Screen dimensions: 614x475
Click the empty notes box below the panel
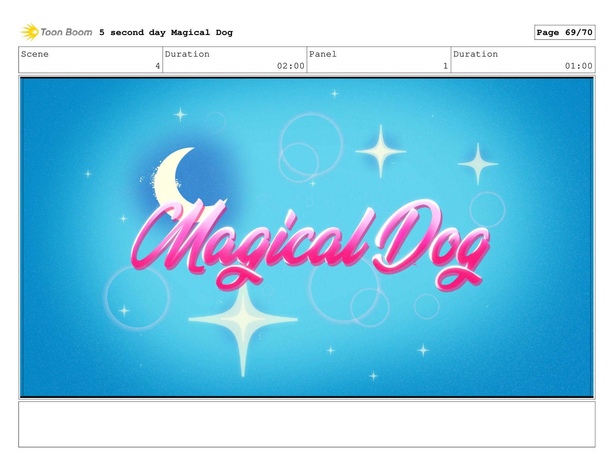pyautogui.click(x=307, y=424)
